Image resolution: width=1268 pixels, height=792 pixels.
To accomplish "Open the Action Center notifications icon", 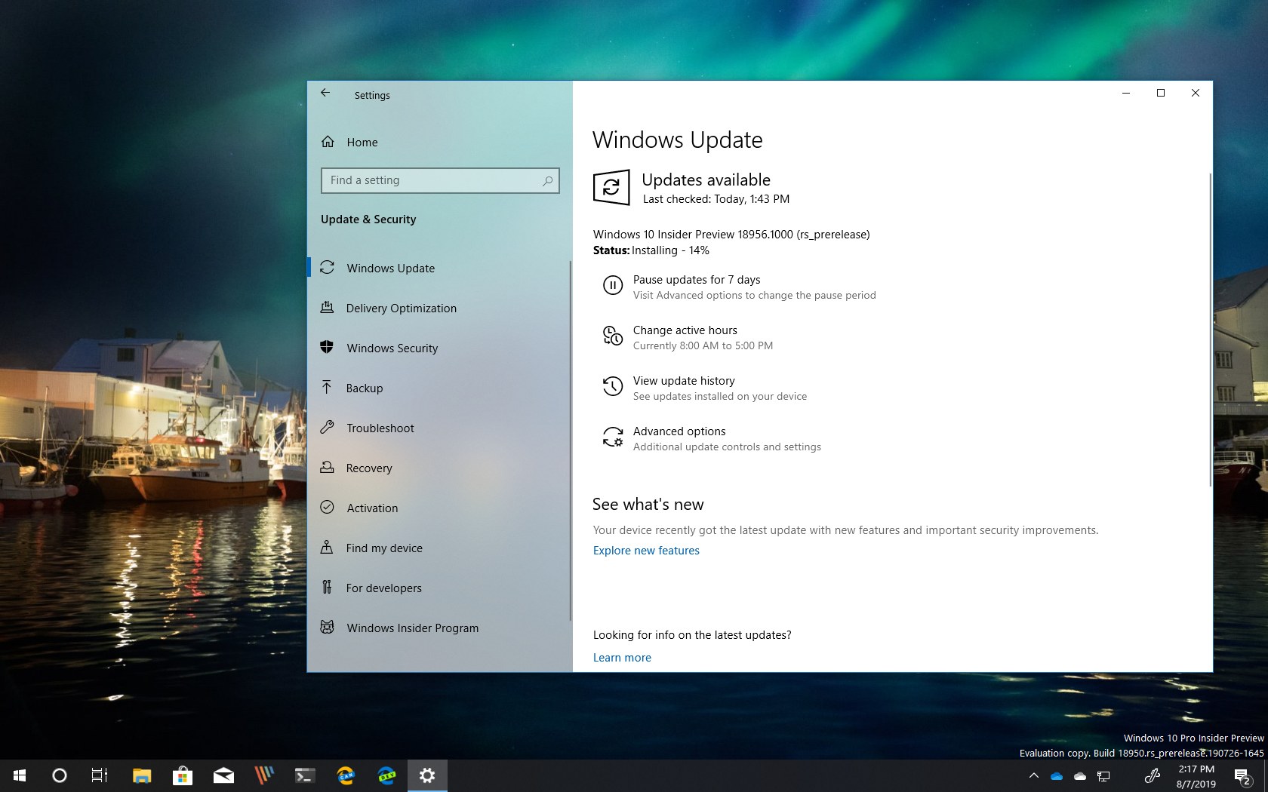I will click(x=1242, y=775).
